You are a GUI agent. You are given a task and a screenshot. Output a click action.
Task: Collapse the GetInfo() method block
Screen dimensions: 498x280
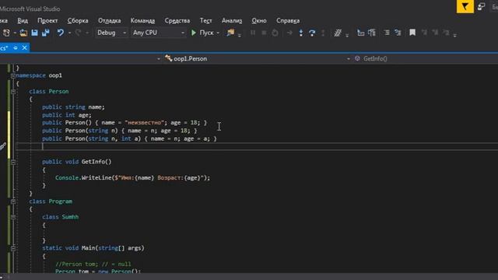click(13, 162)
